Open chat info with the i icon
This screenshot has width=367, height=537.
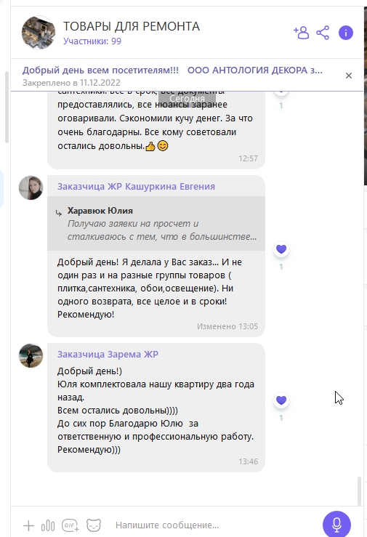click(x=346, y=33)
